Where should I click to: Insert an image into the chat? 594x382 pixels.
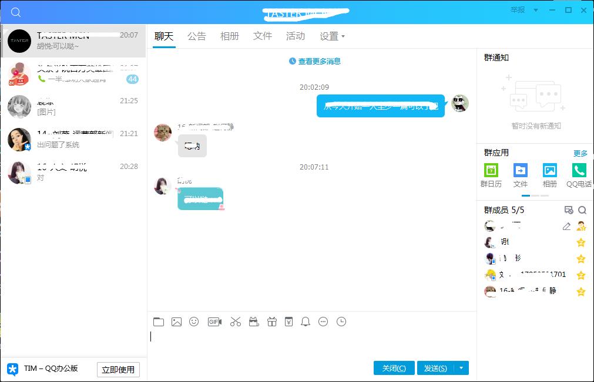click(x=176, y=322)
